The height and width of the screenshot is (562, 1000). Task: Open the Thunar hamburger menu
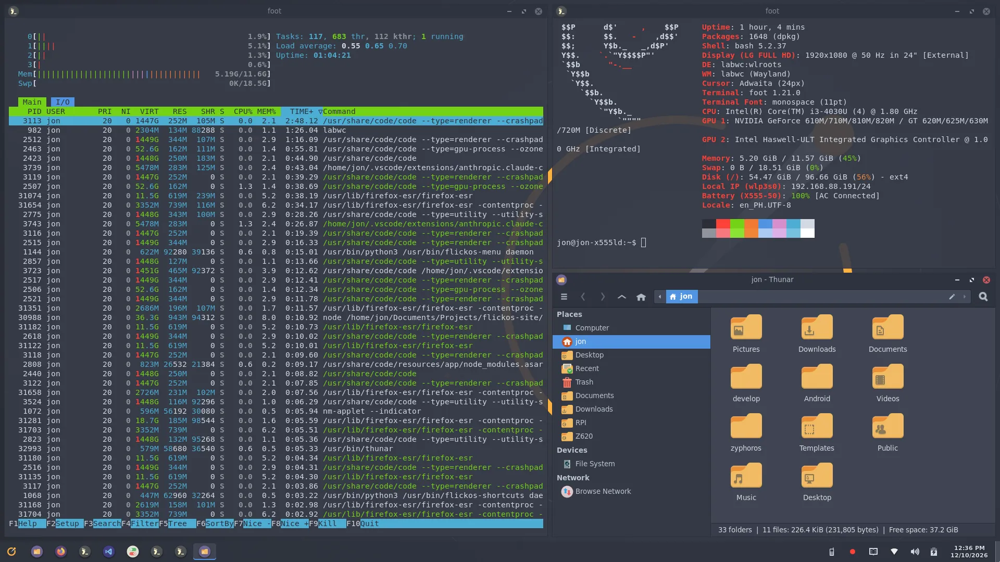(564, 297)
